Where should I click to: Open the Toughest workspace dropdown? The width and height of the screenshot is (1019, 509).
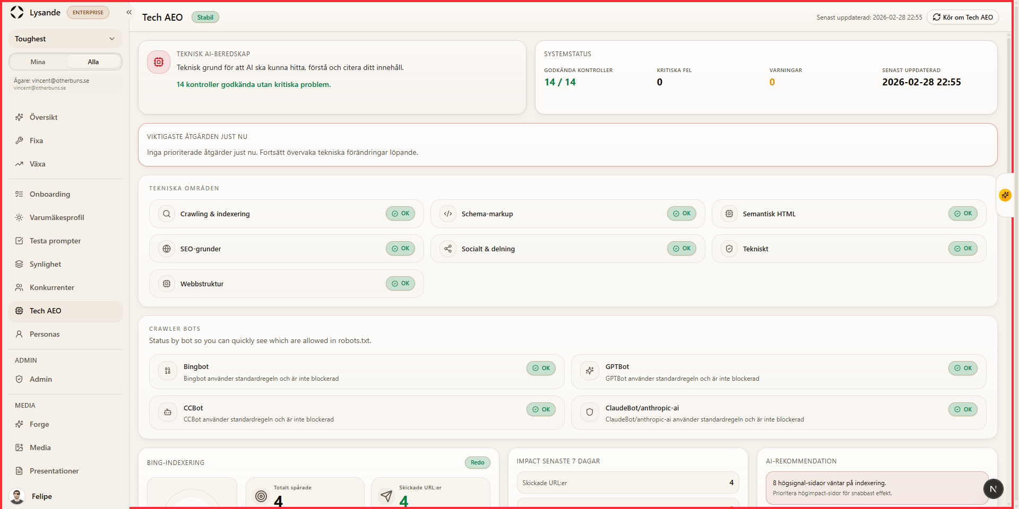(65, 39)
